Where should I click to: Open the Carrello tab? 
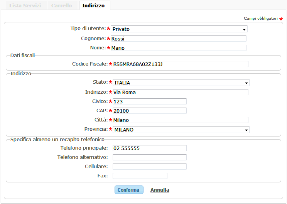pos(61,6)
